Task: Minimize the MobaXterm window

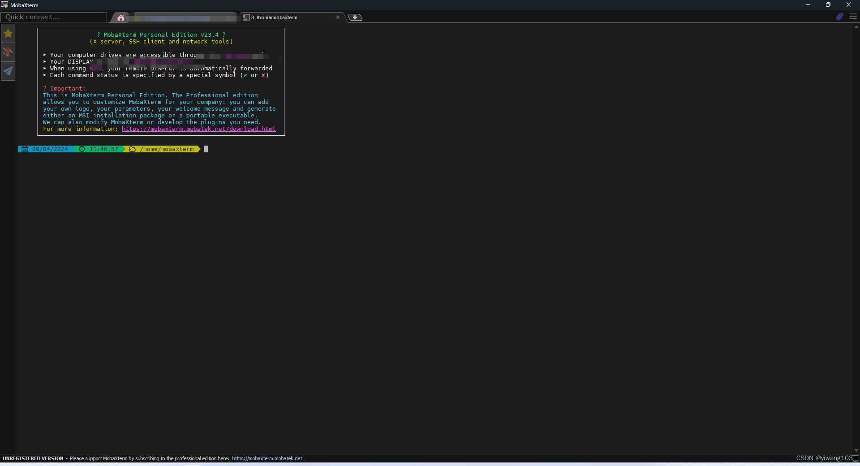Action: pos(808,5)
